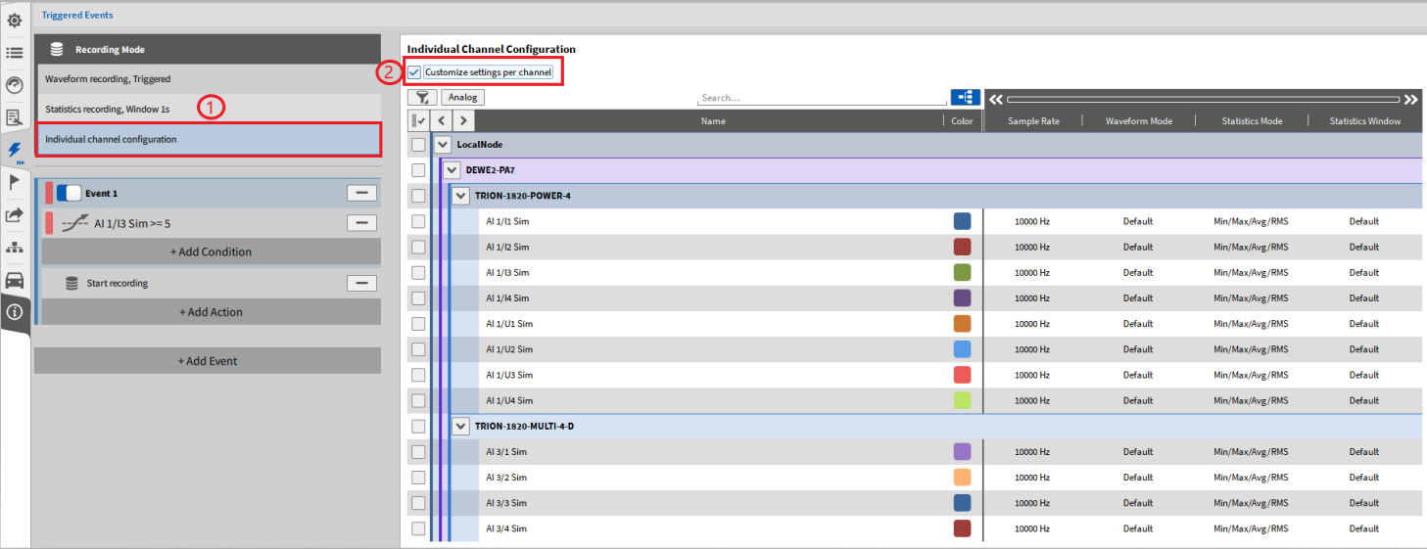
Task: Toggle the Event 1 enable switch
Action: [x=69, y=194]
